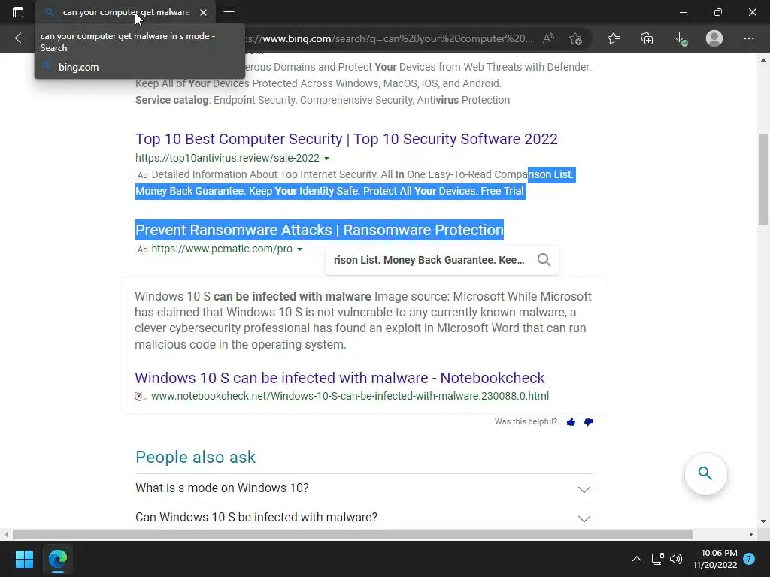
Task: Click the 'People also ask' heading
Action: [196, 458]
